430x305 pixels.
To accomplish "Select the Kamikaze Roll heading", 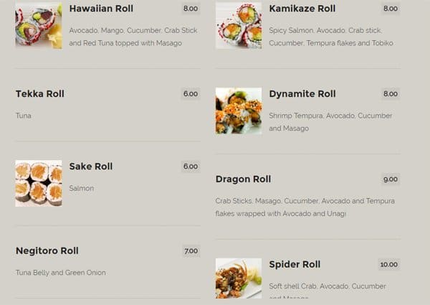I will pos(302,9).
